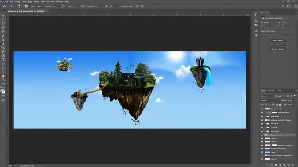The width and height of the screenshot is (298, 167).
Task: Click the Layer 7 thumbnail
Action: [267, 152]
